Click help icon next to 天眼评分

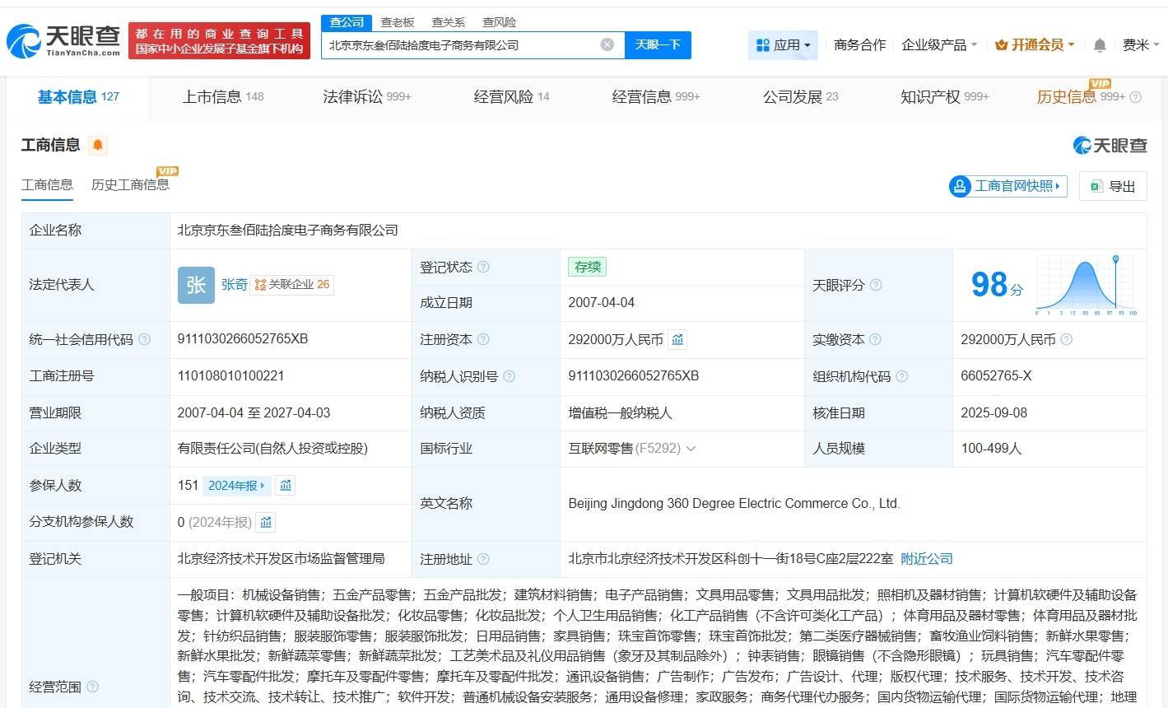(x=876, y=285)
